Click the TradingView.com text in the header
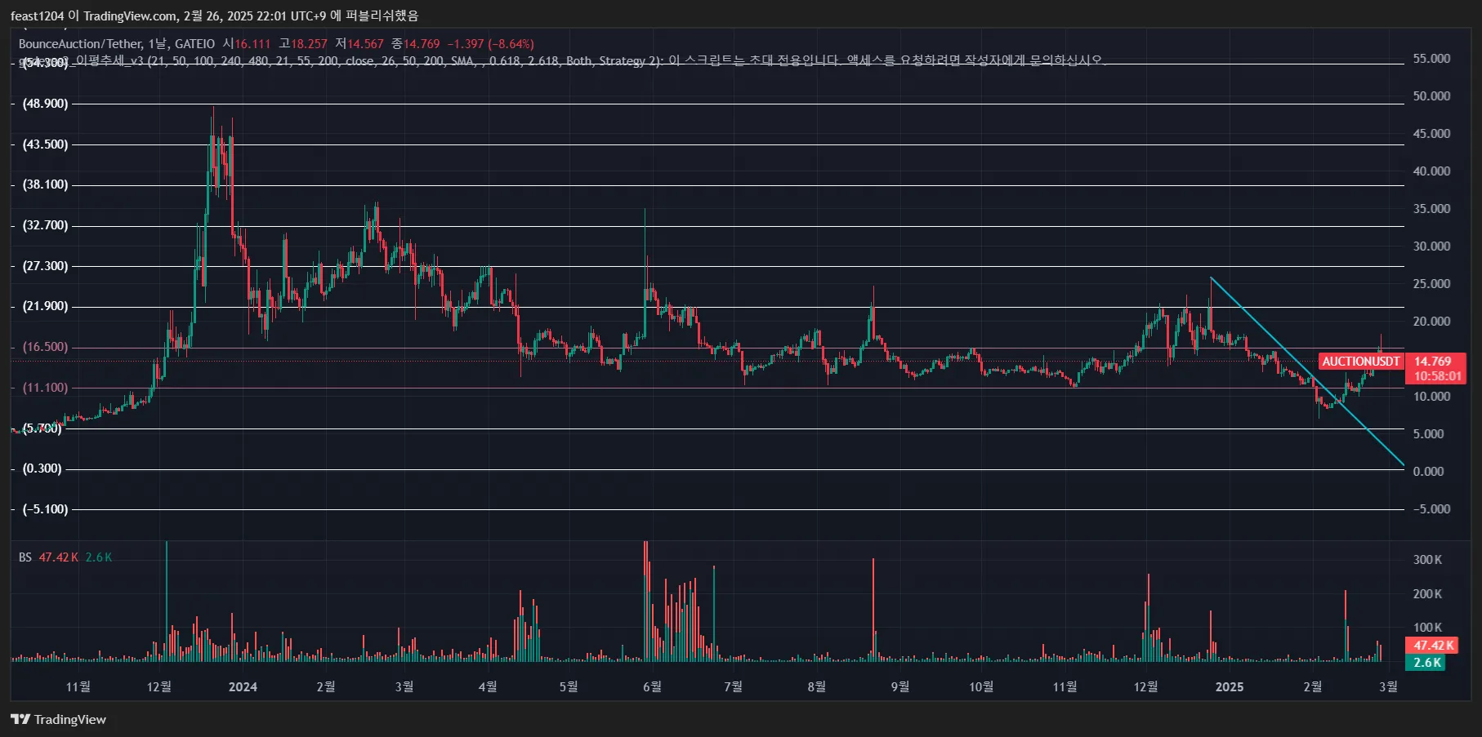The width and height of the screenshot is (1482, 737). pyautogui.click(x=130, y=16)
